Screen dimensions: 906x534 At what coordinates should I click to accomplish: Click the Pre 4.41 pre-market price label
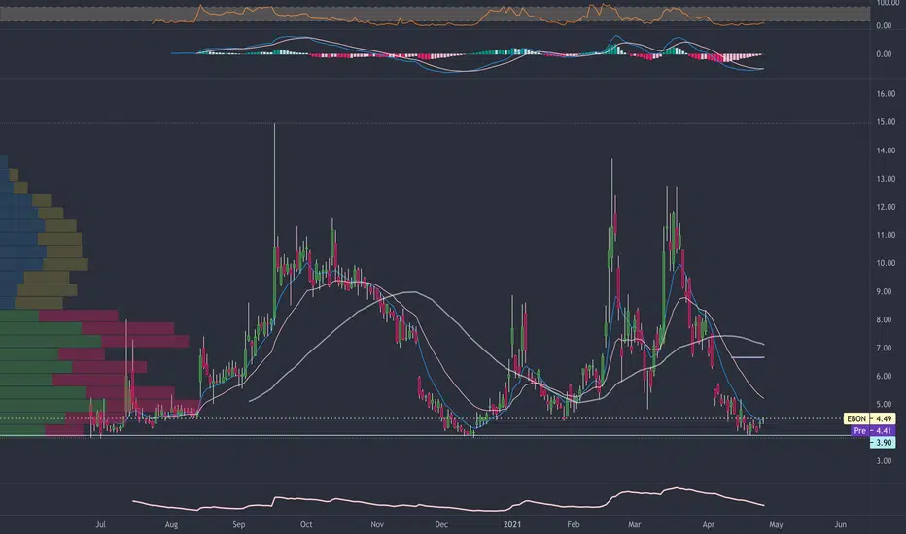coord(874,431)
